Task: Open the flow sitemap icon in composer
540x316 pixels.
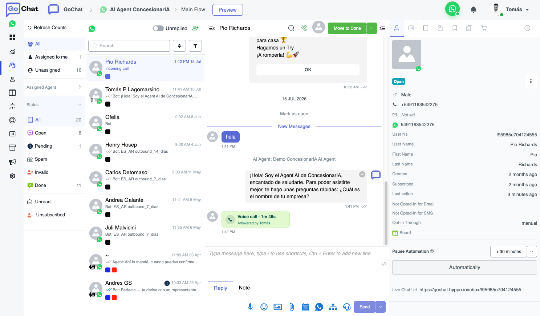Action: click(x=333, y=307)
